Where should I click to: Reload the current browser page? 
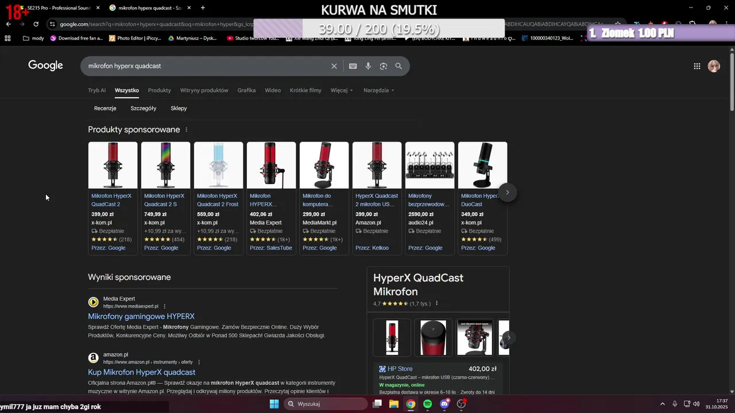pos(36,24)
